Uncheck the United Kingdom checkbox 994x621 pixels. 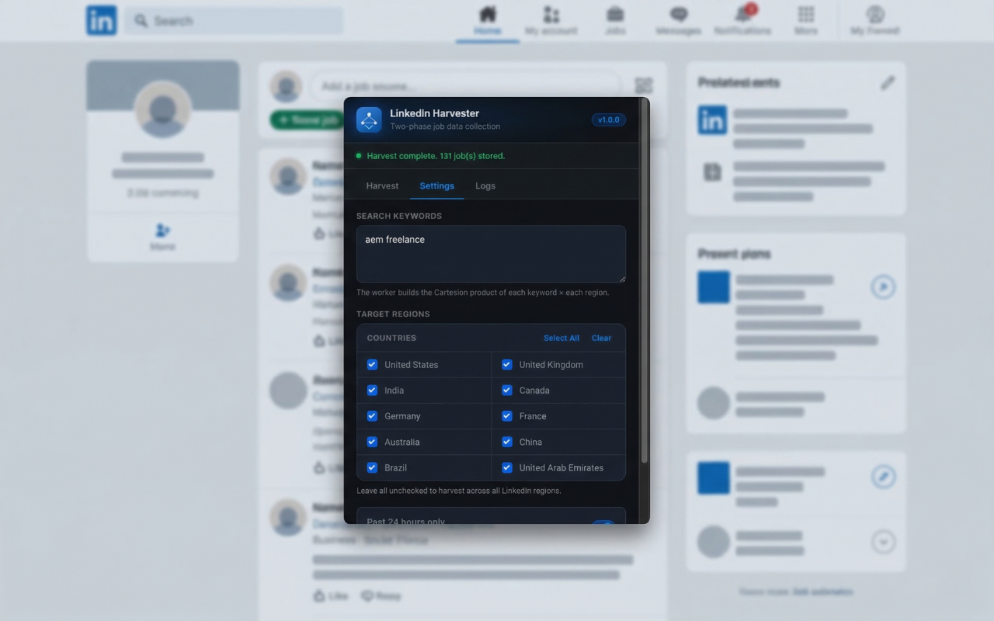pyautogui.click(x=507, y=364)
